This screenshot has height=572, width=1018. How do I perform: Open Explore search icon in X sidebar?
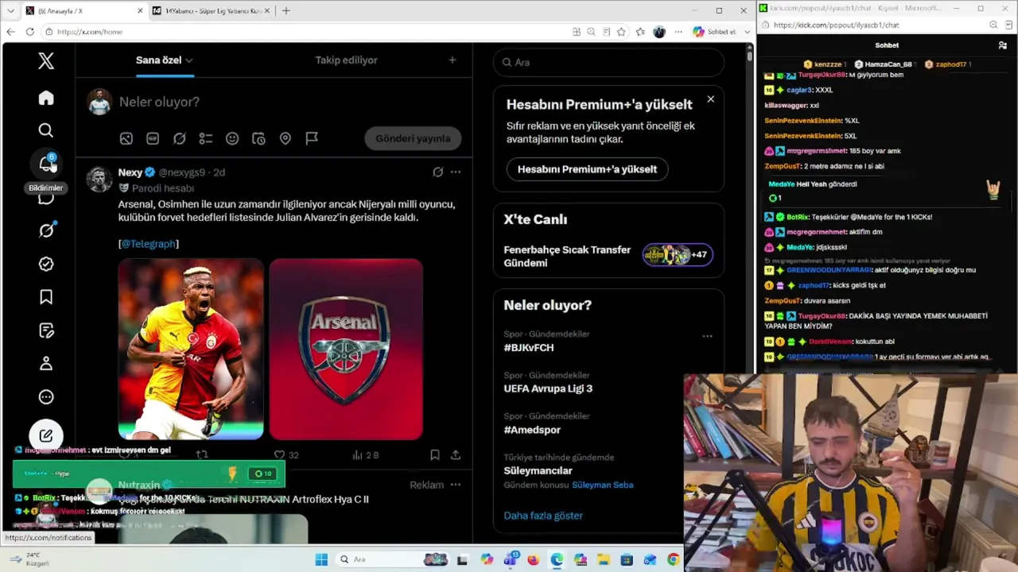coord(46,130)
